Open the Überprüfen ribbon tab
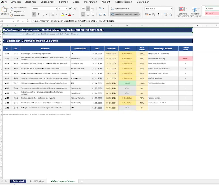 coord(91,2)
